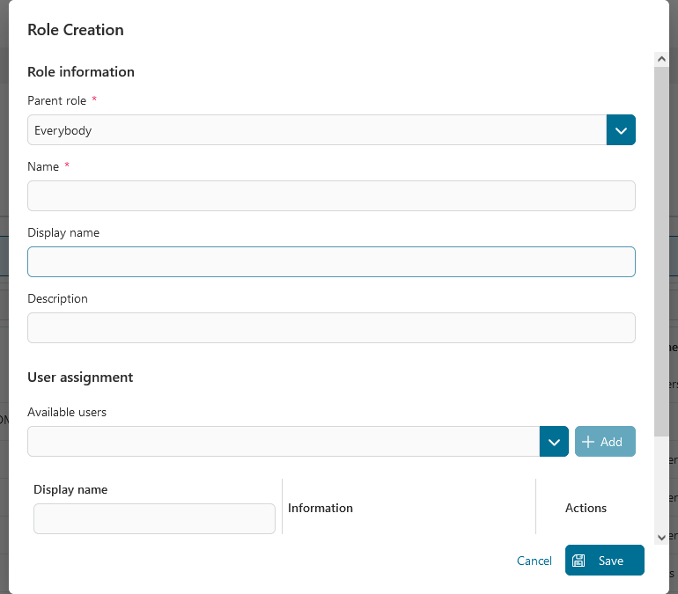This screenshot has width=678, height=594.
Task: Click the Role Creation dialog title
Action: tap(76, 30)
